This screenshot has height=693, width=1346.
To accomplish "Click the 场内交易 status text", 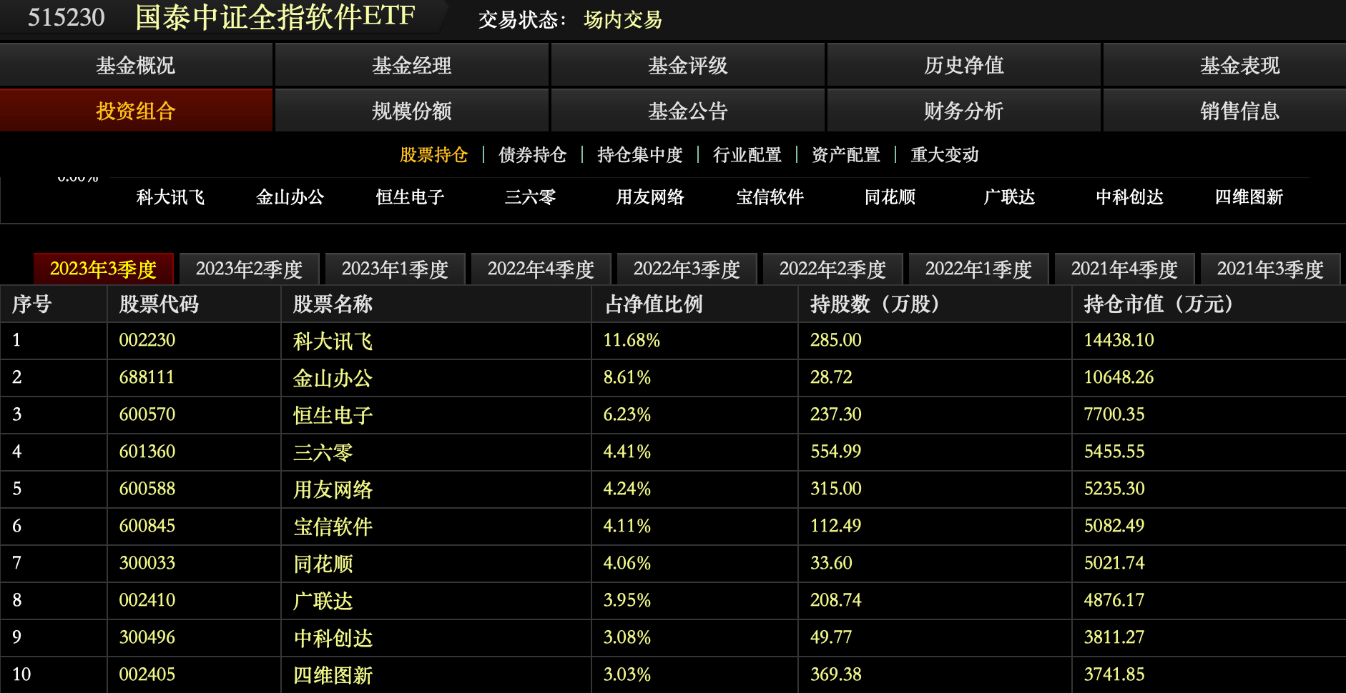I will pos(623,20).
